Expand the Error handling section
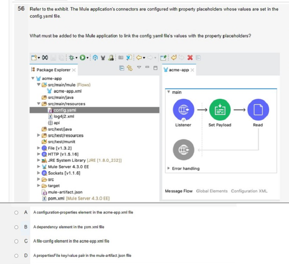 168,168
